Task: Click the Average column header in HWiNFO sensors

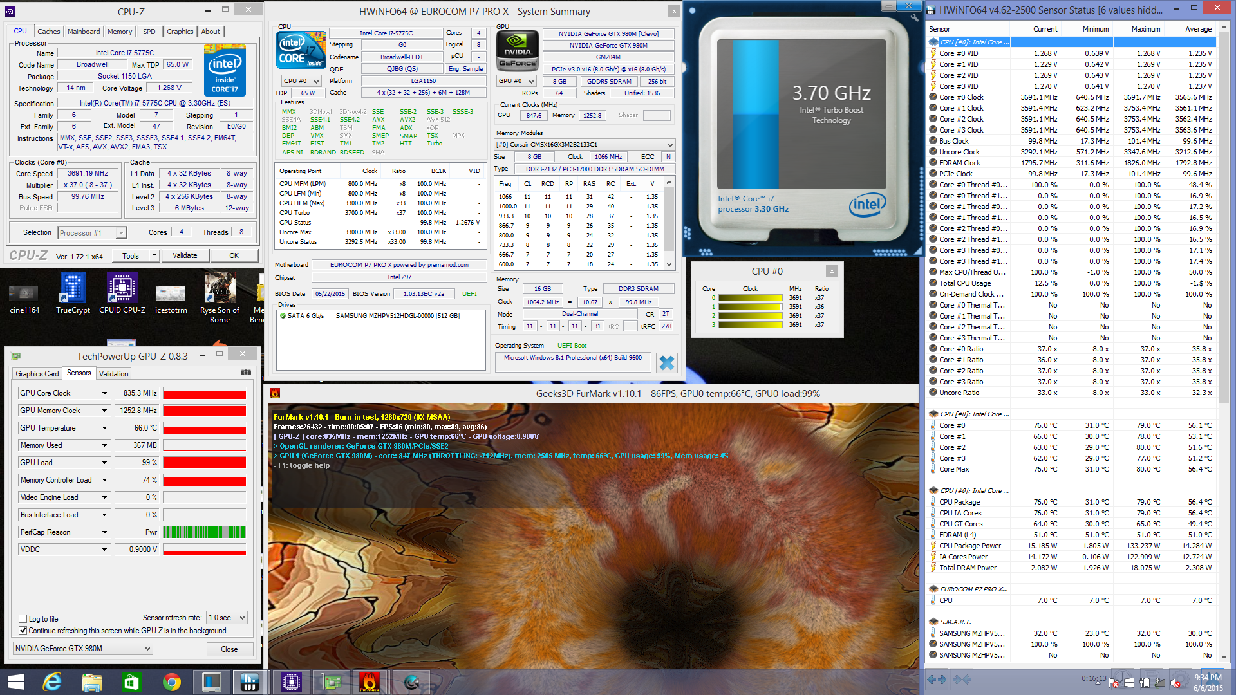Action: pyautogui.click(x=1198, y=29)
